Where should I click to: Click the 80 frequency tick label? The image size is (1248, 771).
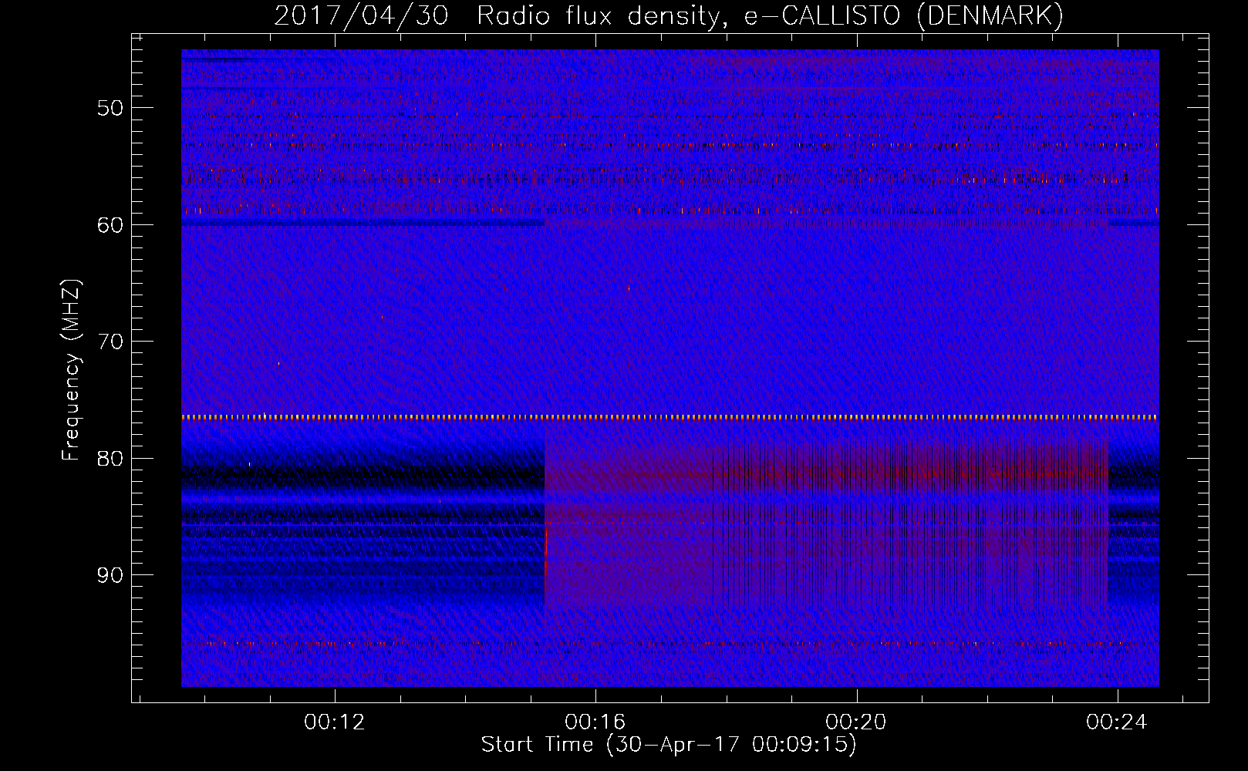coord(110,459)
